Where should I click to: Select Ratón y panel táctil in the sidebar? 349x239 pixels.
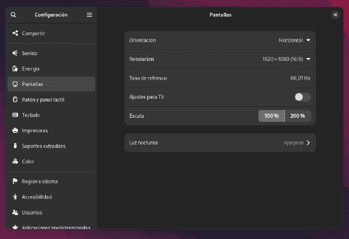(51, 99)
